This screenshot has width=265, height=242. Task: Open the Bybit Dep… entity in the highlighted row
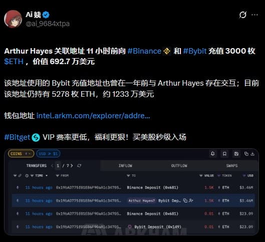[169, 200]
